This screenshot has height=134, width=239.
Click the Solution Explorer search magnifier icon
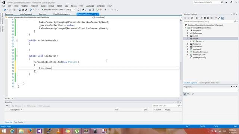235,22
